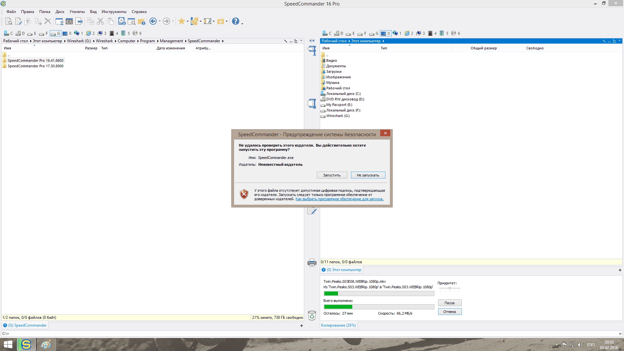Open link about choosing software to run
This screenshot has height=351, width=624.
click(x=339, y=199)
